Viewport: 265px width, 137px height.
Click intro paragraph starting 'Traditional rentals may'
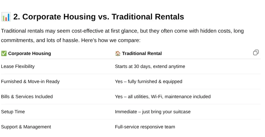click(122, 36)
